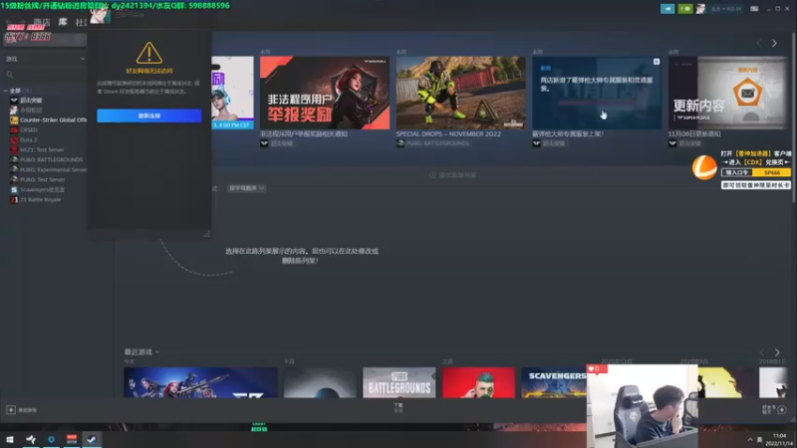The image size is (797, 448).
Task: Click the previous arrow in recent games row
Action: pos(762,352)
